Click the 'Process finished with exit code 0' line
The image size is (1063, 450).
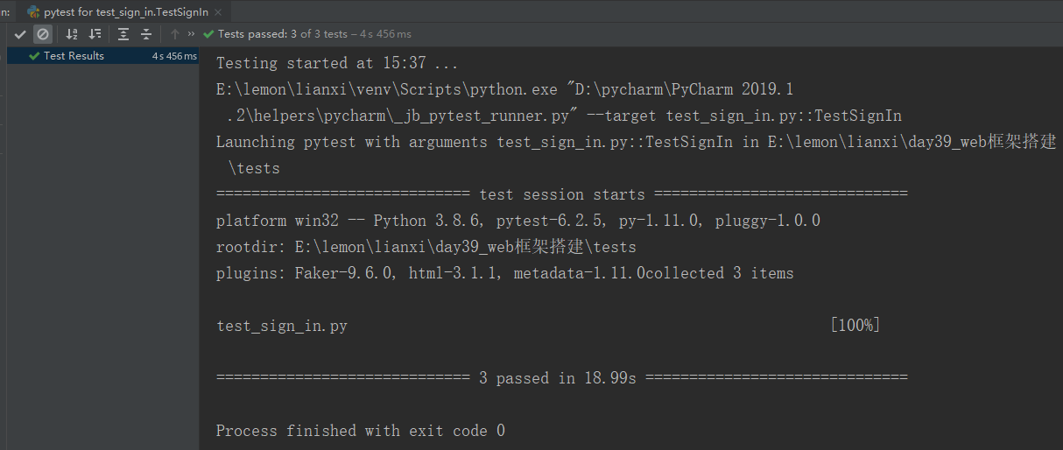360,431
